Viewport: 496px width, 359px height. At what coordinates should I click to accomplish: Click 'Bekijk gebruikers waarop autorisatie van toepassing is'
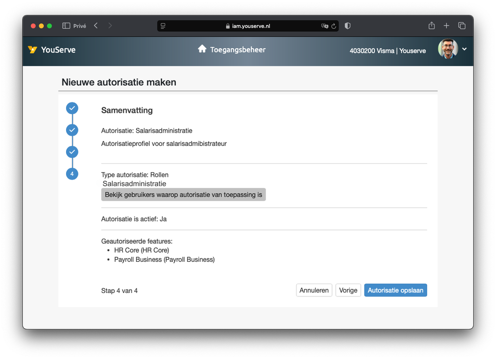(183, 195)
